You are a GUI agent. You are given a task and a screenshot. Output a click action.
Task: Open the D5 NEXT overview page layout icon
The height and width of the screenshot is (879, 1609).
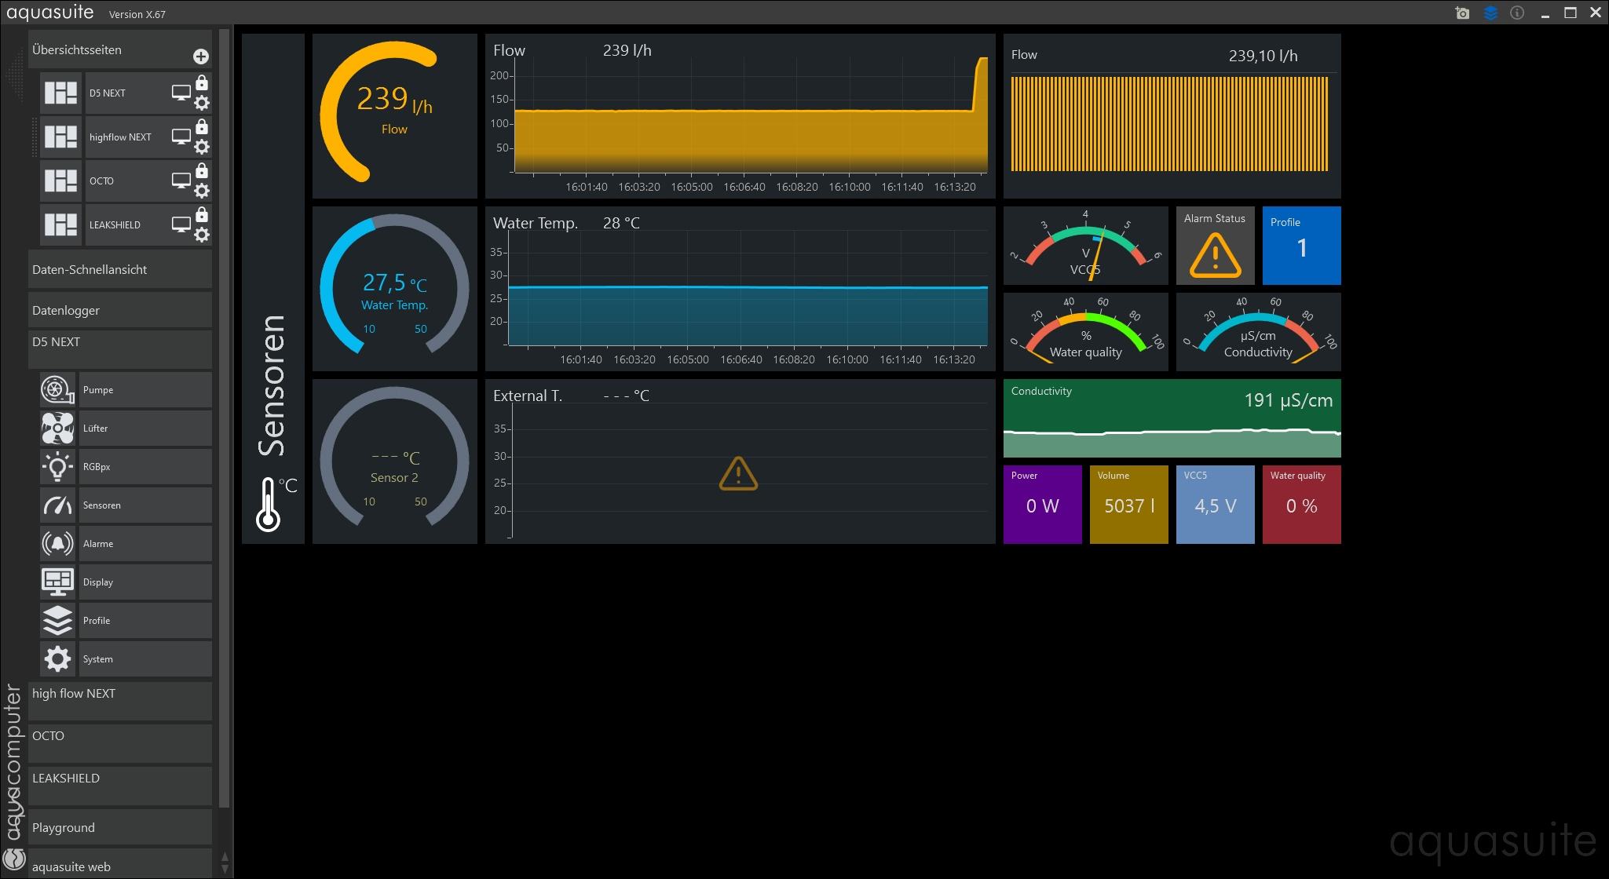click(60, 93)
